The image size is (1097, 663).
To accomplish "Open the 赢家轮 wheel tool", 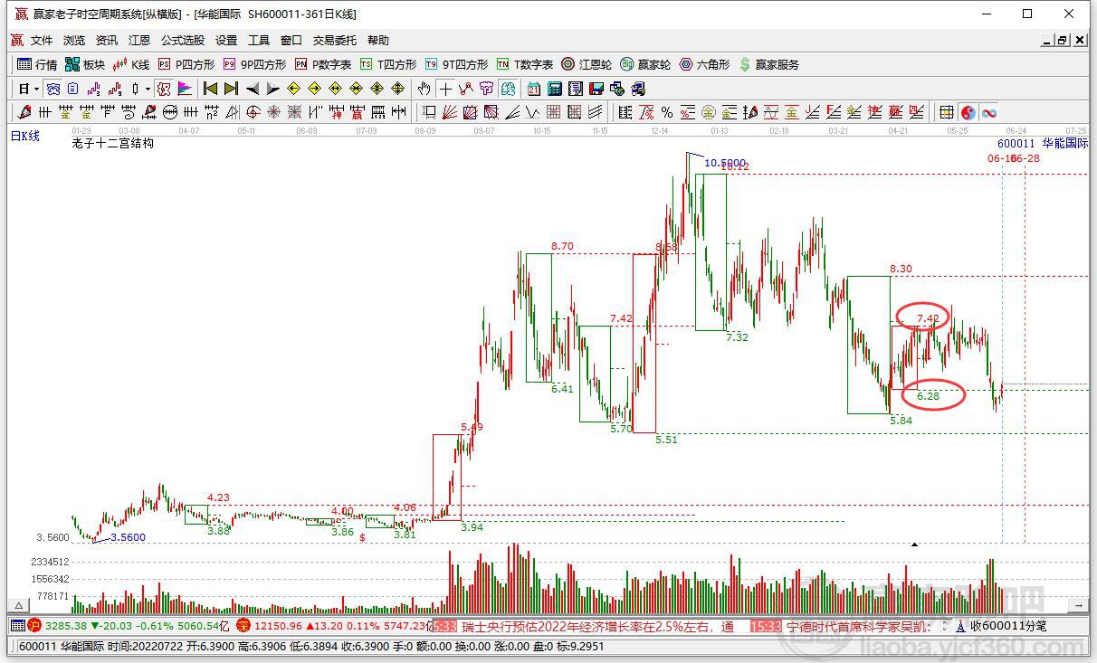I will point(645,64).
